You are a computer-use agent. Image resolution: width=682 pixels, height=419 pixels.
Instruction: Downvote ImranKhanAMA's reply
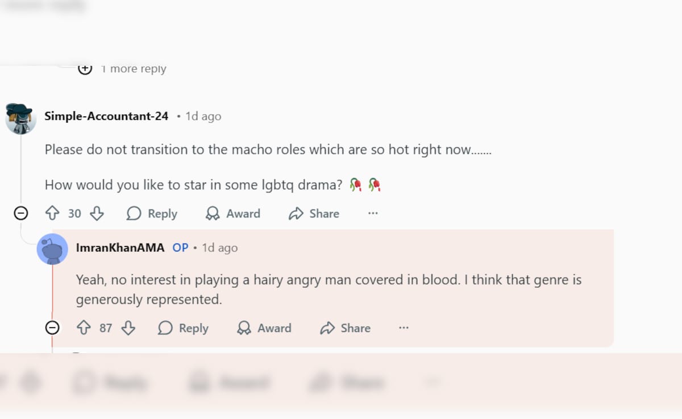point(128,328)
